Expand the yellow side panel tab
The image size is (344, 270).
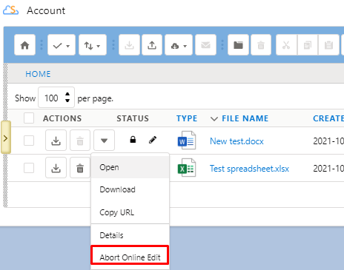6,138
